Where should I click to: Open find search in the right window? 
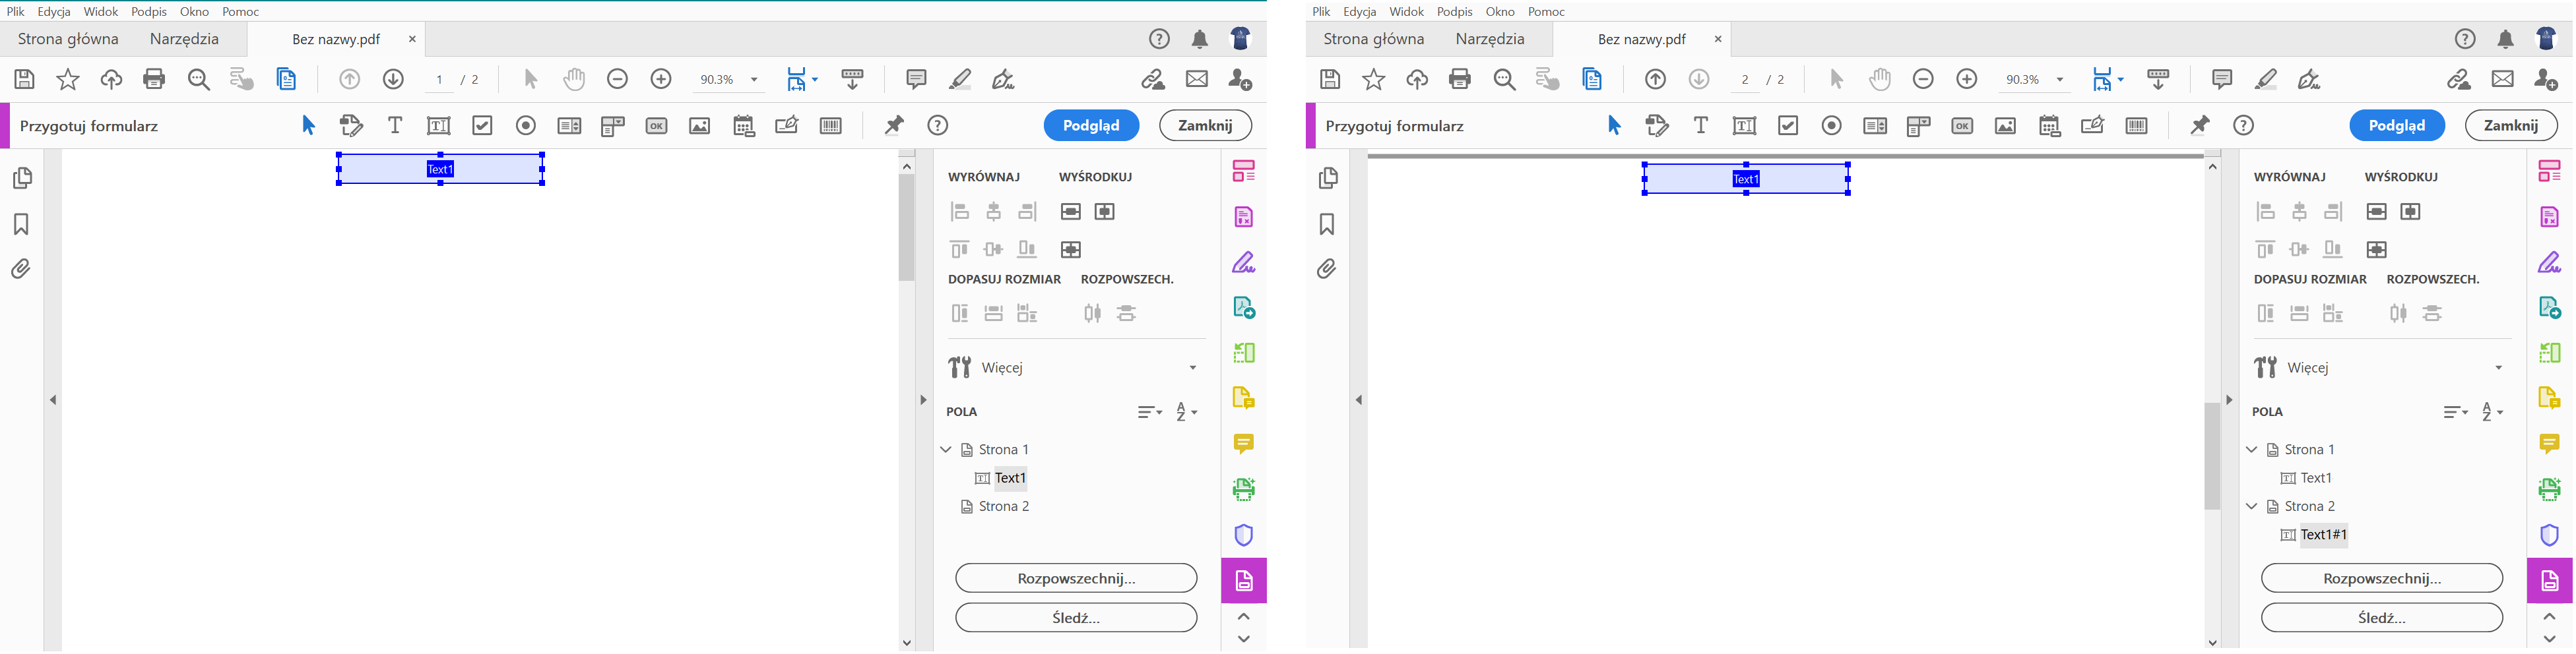click(1504, 80)
